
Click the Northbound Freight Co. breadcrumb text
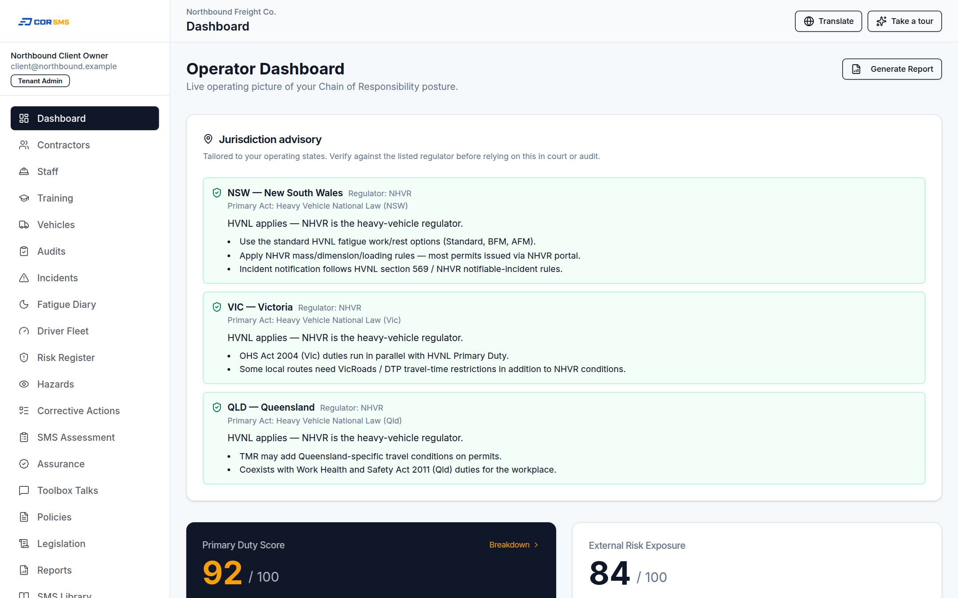[231, 12]
